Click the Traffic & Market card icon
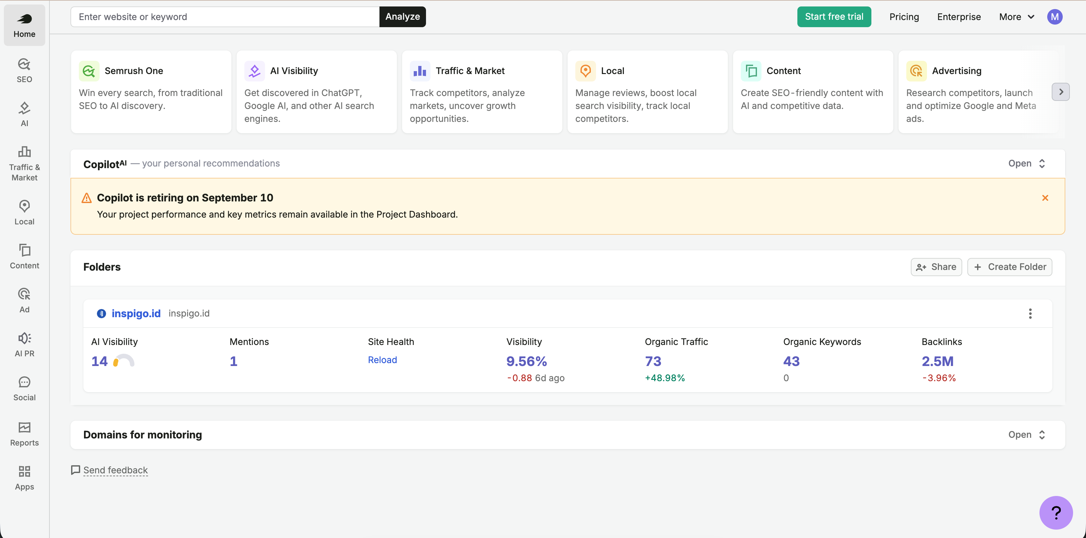The width and height of the screenshot is (1086, 538). [x=420, y=71]
